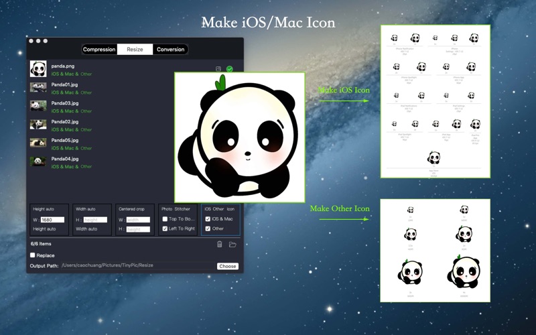Select the Panda01.jpg thumbnail
Image resolution: width=536 pixels, height=335 pixels.
click(38, 88)
